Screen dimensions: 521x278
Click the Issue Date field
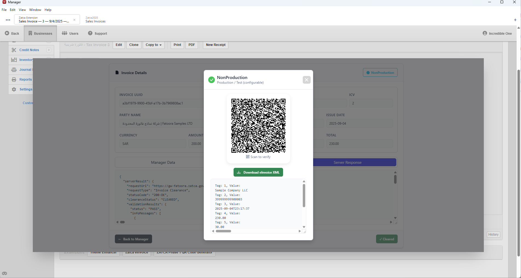point(359,124)
